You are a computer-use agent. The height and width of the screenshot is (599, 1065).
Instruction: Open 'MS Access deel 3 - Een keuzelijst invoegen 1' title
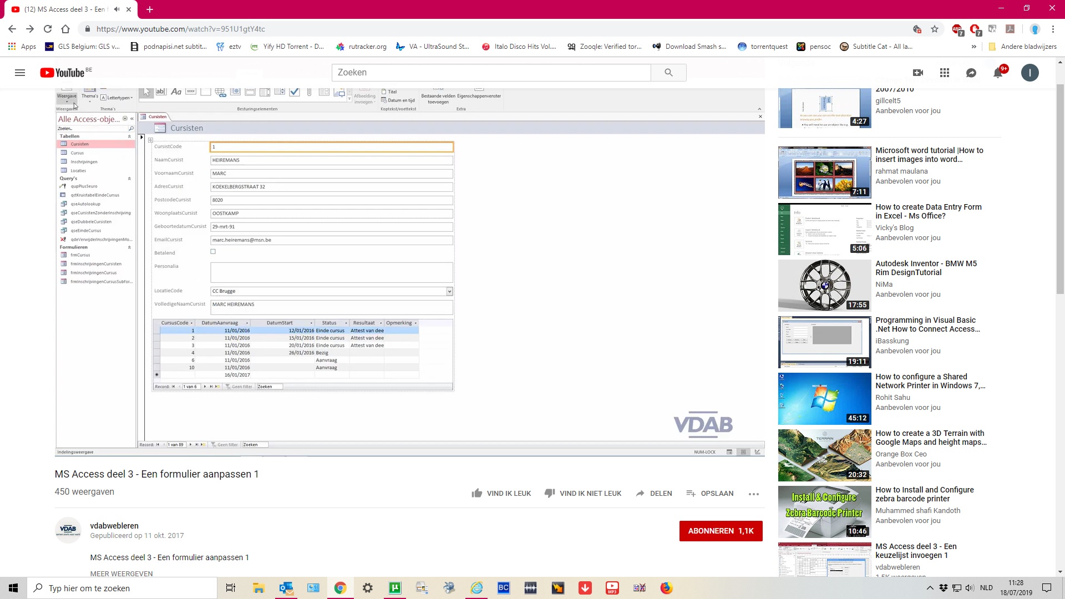(x=916, y=551)
